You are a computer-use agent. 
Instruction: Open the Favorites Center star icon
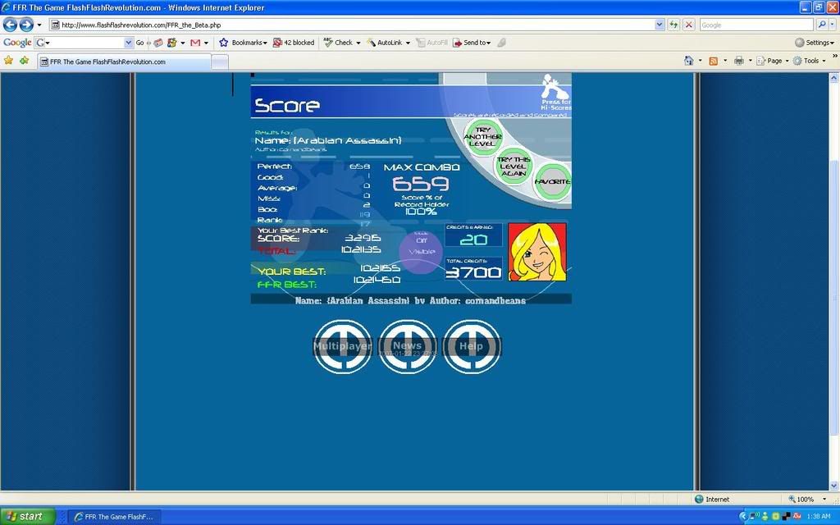click(x=8, y=61)
